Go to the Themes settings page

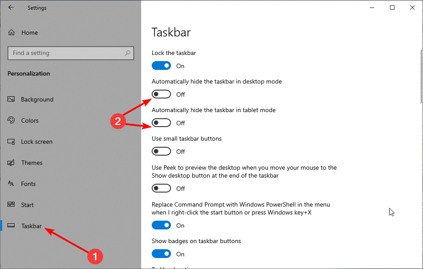32,163
